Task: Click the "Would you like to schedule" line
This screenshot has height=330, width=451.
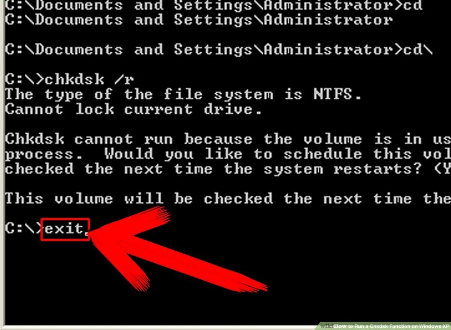Action: pyautogui.click(x=228, y=154)
